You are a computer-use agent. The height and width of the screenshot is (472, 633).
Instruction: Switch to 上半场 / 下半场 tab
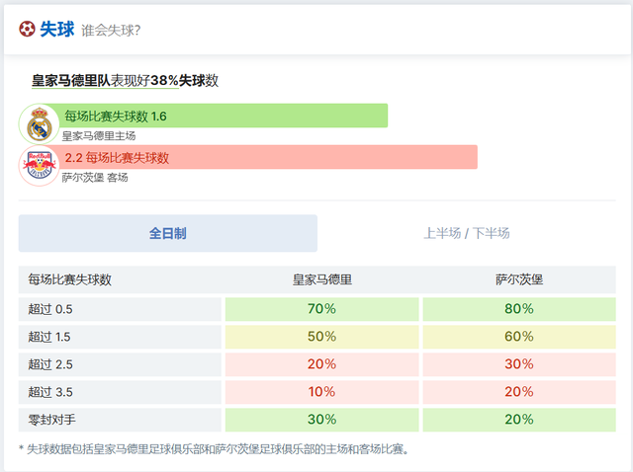(x=467, y=234)
